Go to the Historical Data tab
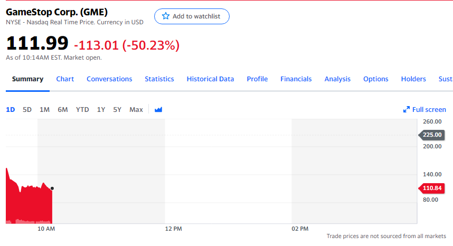The height and width of the screenshot is (246, 453). tap(210, 79)
